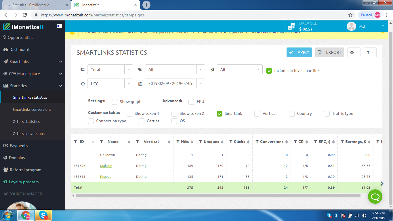Image resolution: width=393 pixels, height=221 pixels.
Task: Open a new Chrome tab
Action: [x=146, y=5]
